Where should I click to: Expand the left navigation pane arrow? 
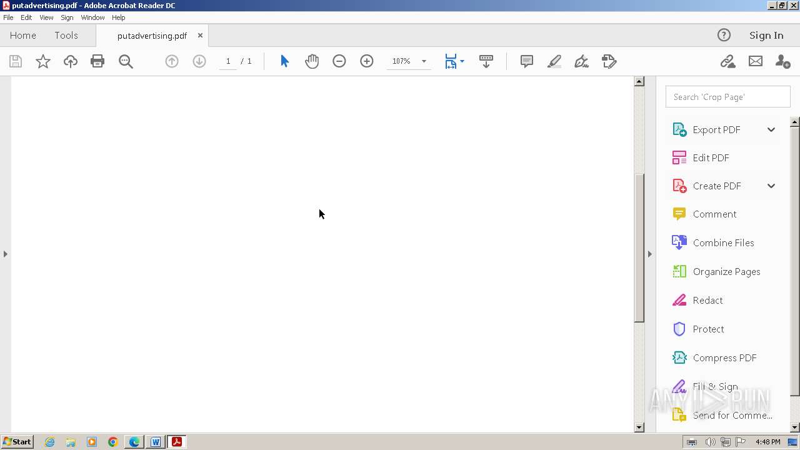[x=6, y=254]
